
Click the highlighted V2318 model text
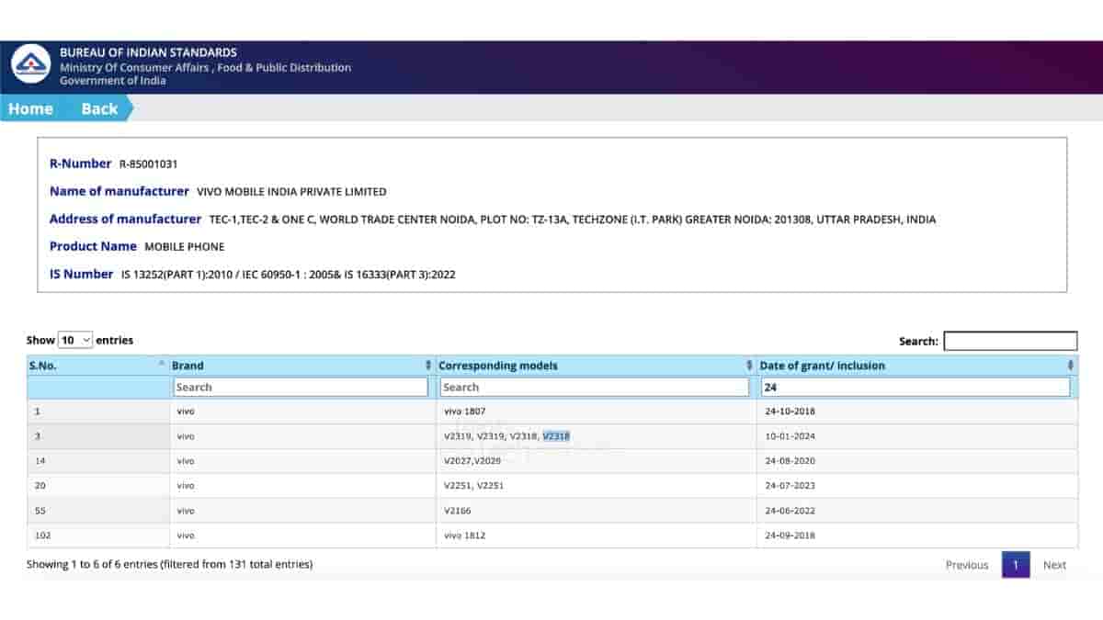tap(556, 436)
